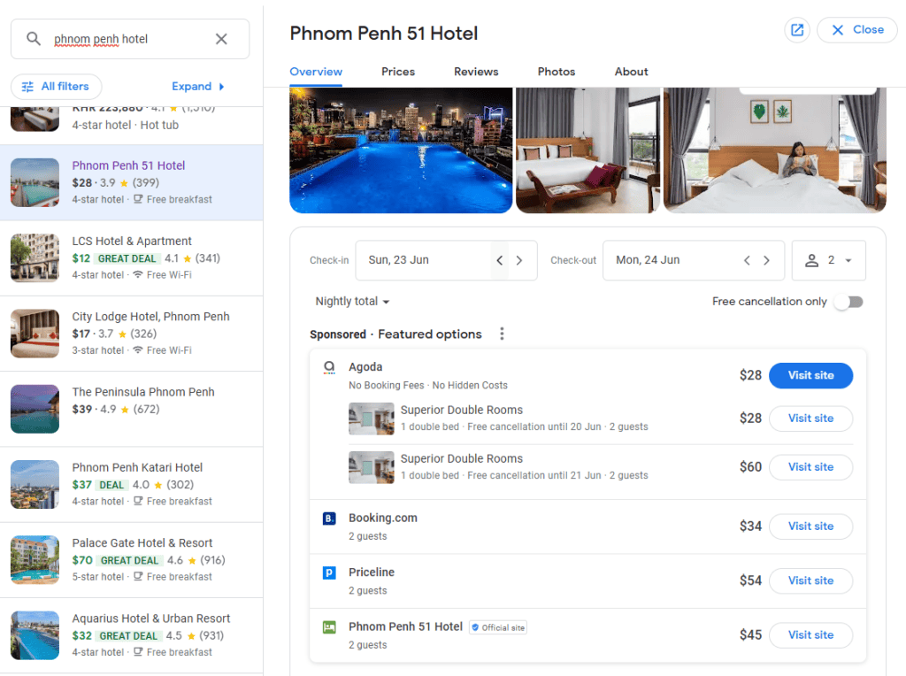906x676 pixels.
Task: Visit site for Booking.com offer
Action: (810, 526)
